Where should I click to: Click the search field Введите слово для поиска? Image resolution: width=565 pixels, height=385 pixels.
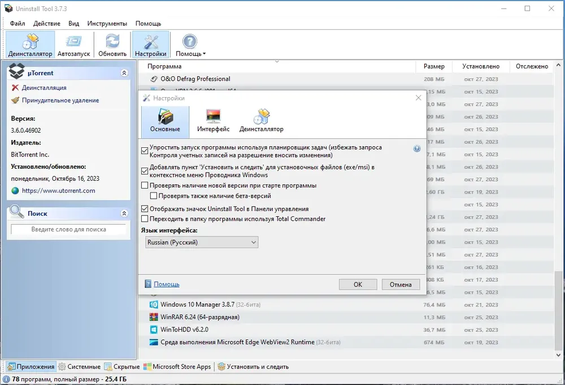(x=68, y=229)
